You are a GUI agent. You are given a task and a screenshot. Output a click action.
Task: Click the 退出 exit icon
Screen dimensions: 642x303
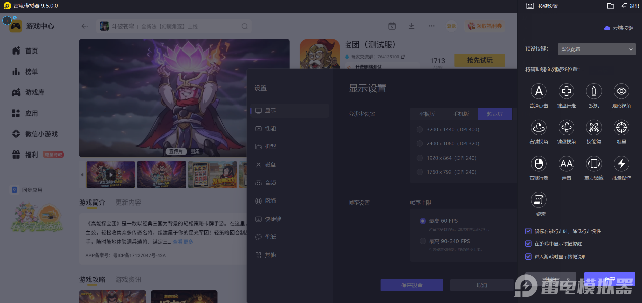coord(630,6)
